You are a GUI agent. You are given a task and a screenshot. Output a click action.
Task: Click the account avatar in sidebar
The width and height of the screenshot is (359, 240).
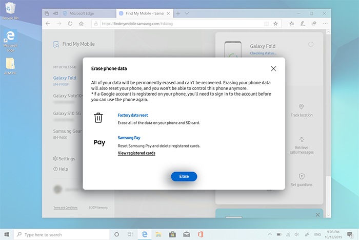click(57, 189)
